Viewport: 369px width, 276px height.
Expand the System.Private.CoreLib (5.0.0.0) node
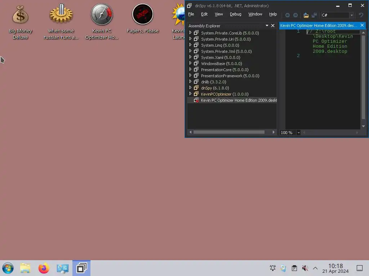click(190, 33)
